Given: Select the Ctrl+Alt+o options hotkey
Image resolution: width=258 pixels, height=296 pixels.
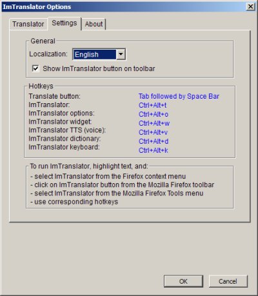Looking at the screenshot, I should pyautogui.click(x=154, y=114).
